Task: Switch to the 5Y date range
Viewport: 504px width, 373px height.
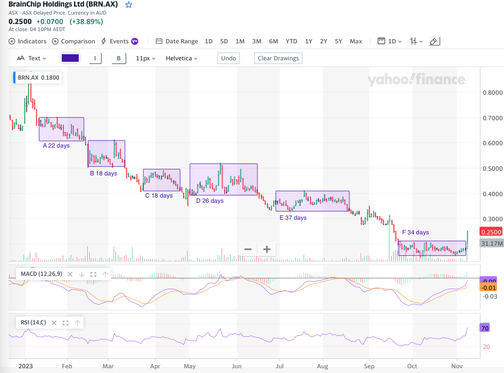Action: pos(339,41)
